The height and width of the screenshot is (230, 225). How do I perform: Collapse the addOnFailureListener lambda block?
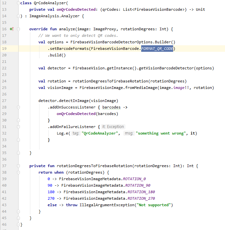18,127
